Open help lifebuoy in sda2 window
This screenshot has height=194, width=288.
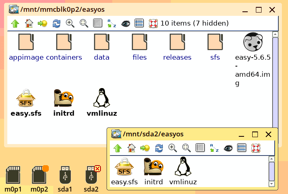pyautogui.click(x=256, y=148)
